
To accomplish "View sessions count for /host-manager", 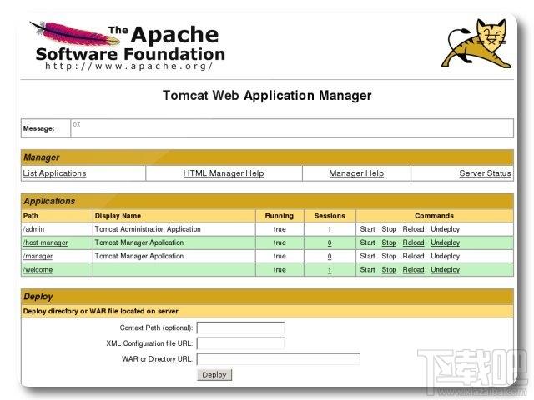I will pyautogui.click(x=330, y=242).
